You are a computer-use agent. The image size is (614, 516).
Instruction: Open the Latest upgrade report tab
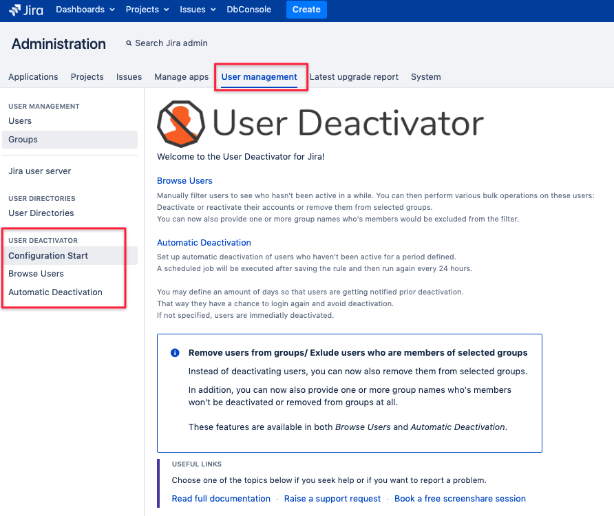tap(354, 77)
